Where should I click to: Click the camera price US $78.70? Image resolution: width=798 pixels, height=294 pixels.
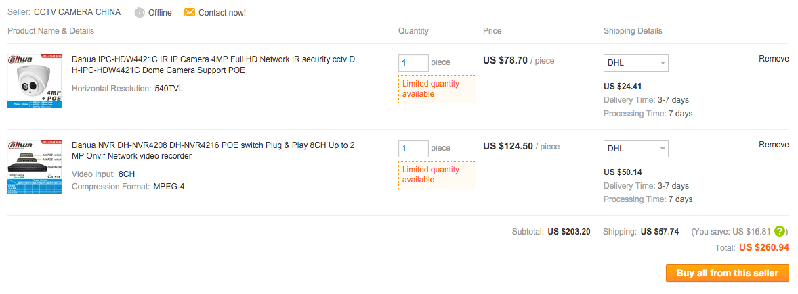click(x=505, y=60)
